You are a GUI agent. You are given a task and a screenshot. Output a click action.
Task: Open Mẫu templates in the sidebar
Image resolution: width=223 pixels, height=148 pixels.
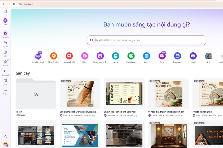[x=5, y=54]
